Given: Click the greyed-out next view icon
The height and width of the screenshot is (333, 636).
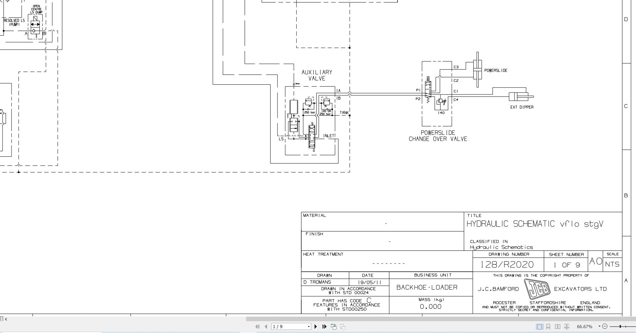Looking at the screenshot, I should (x=343, y=326).
